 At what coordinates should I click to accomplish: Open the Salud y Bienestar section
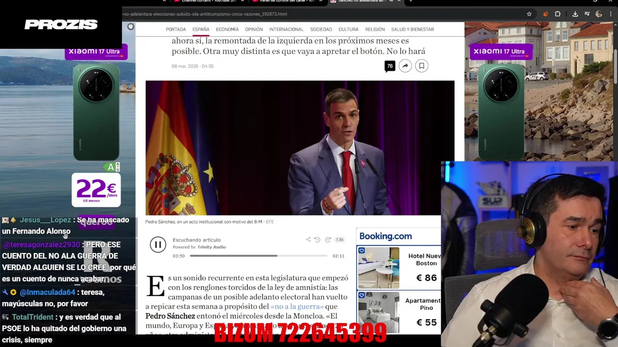[412, 29]
